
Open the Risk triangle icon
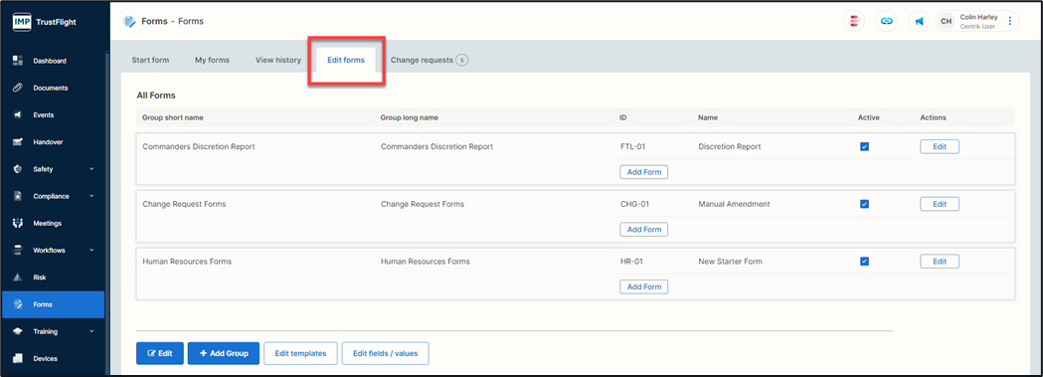tap(18, 278)
